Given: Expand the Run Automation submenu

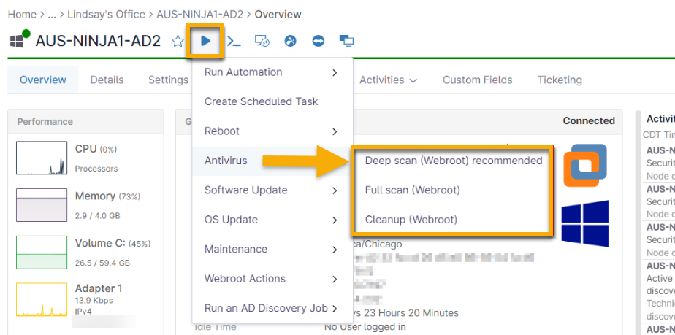Looking at the screenshot, I should click(x=272, y=72).
